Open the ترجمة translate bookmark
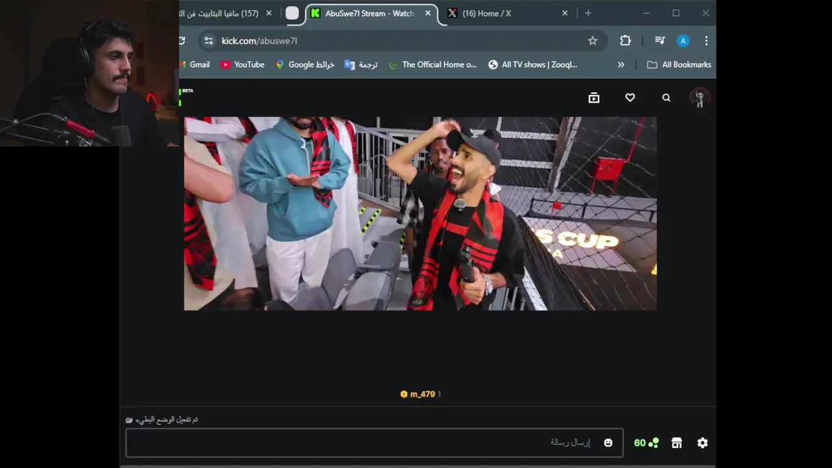This screenshot has width=832, height=468. [361, 64]
